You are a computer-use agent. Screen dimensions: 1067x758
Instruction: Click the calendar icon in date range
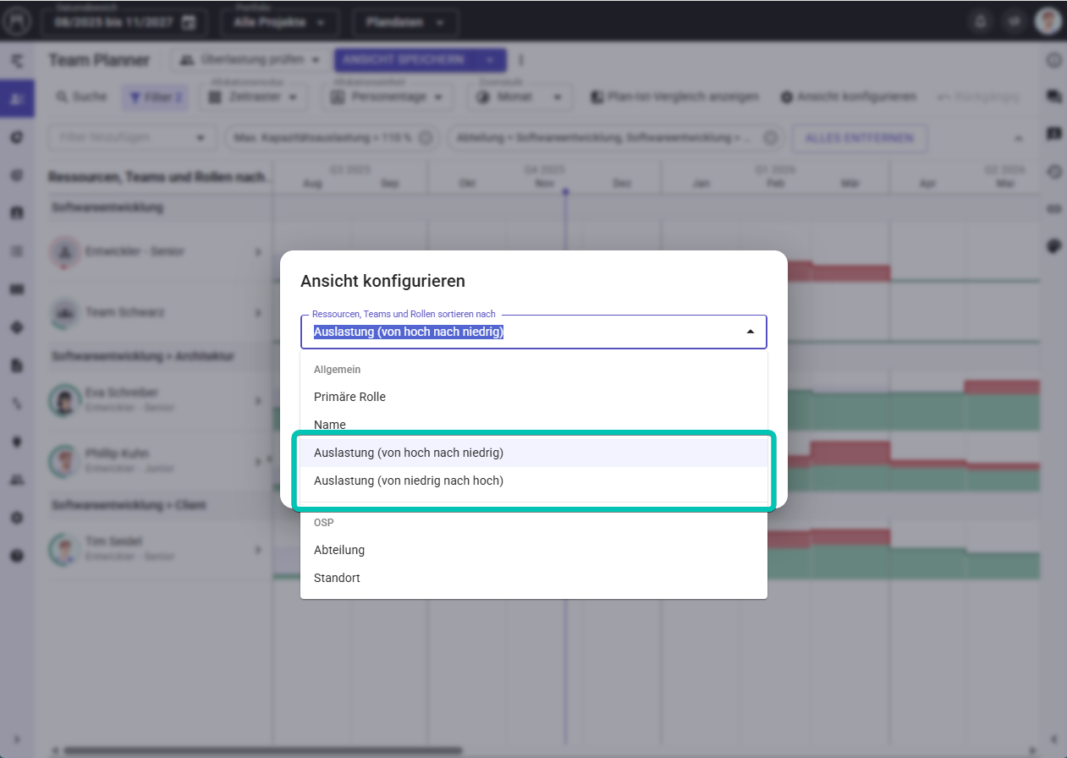(x=190, y=23)
